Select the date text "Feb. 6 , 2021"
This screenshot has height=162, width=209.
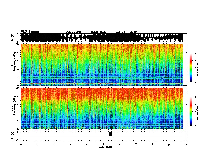[x=74, y=32]
